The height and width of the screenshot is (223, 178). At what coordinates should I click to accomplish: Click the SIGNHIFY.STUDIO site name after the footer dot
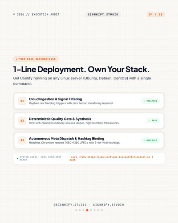coord(109,205)
